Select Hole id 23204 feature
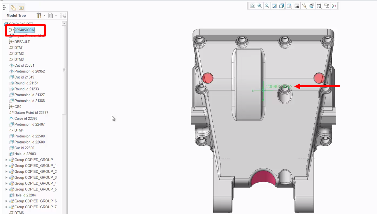This screenshot has width=377, height=214. [22, 195]
